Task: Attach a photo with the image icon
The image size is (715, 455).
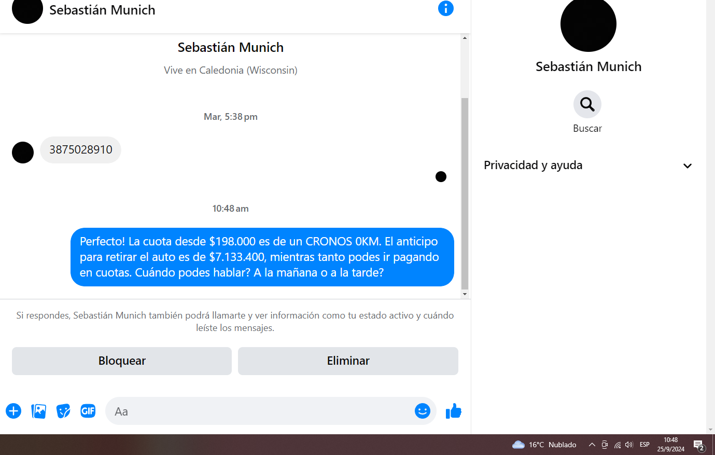Action: point(39,411)
